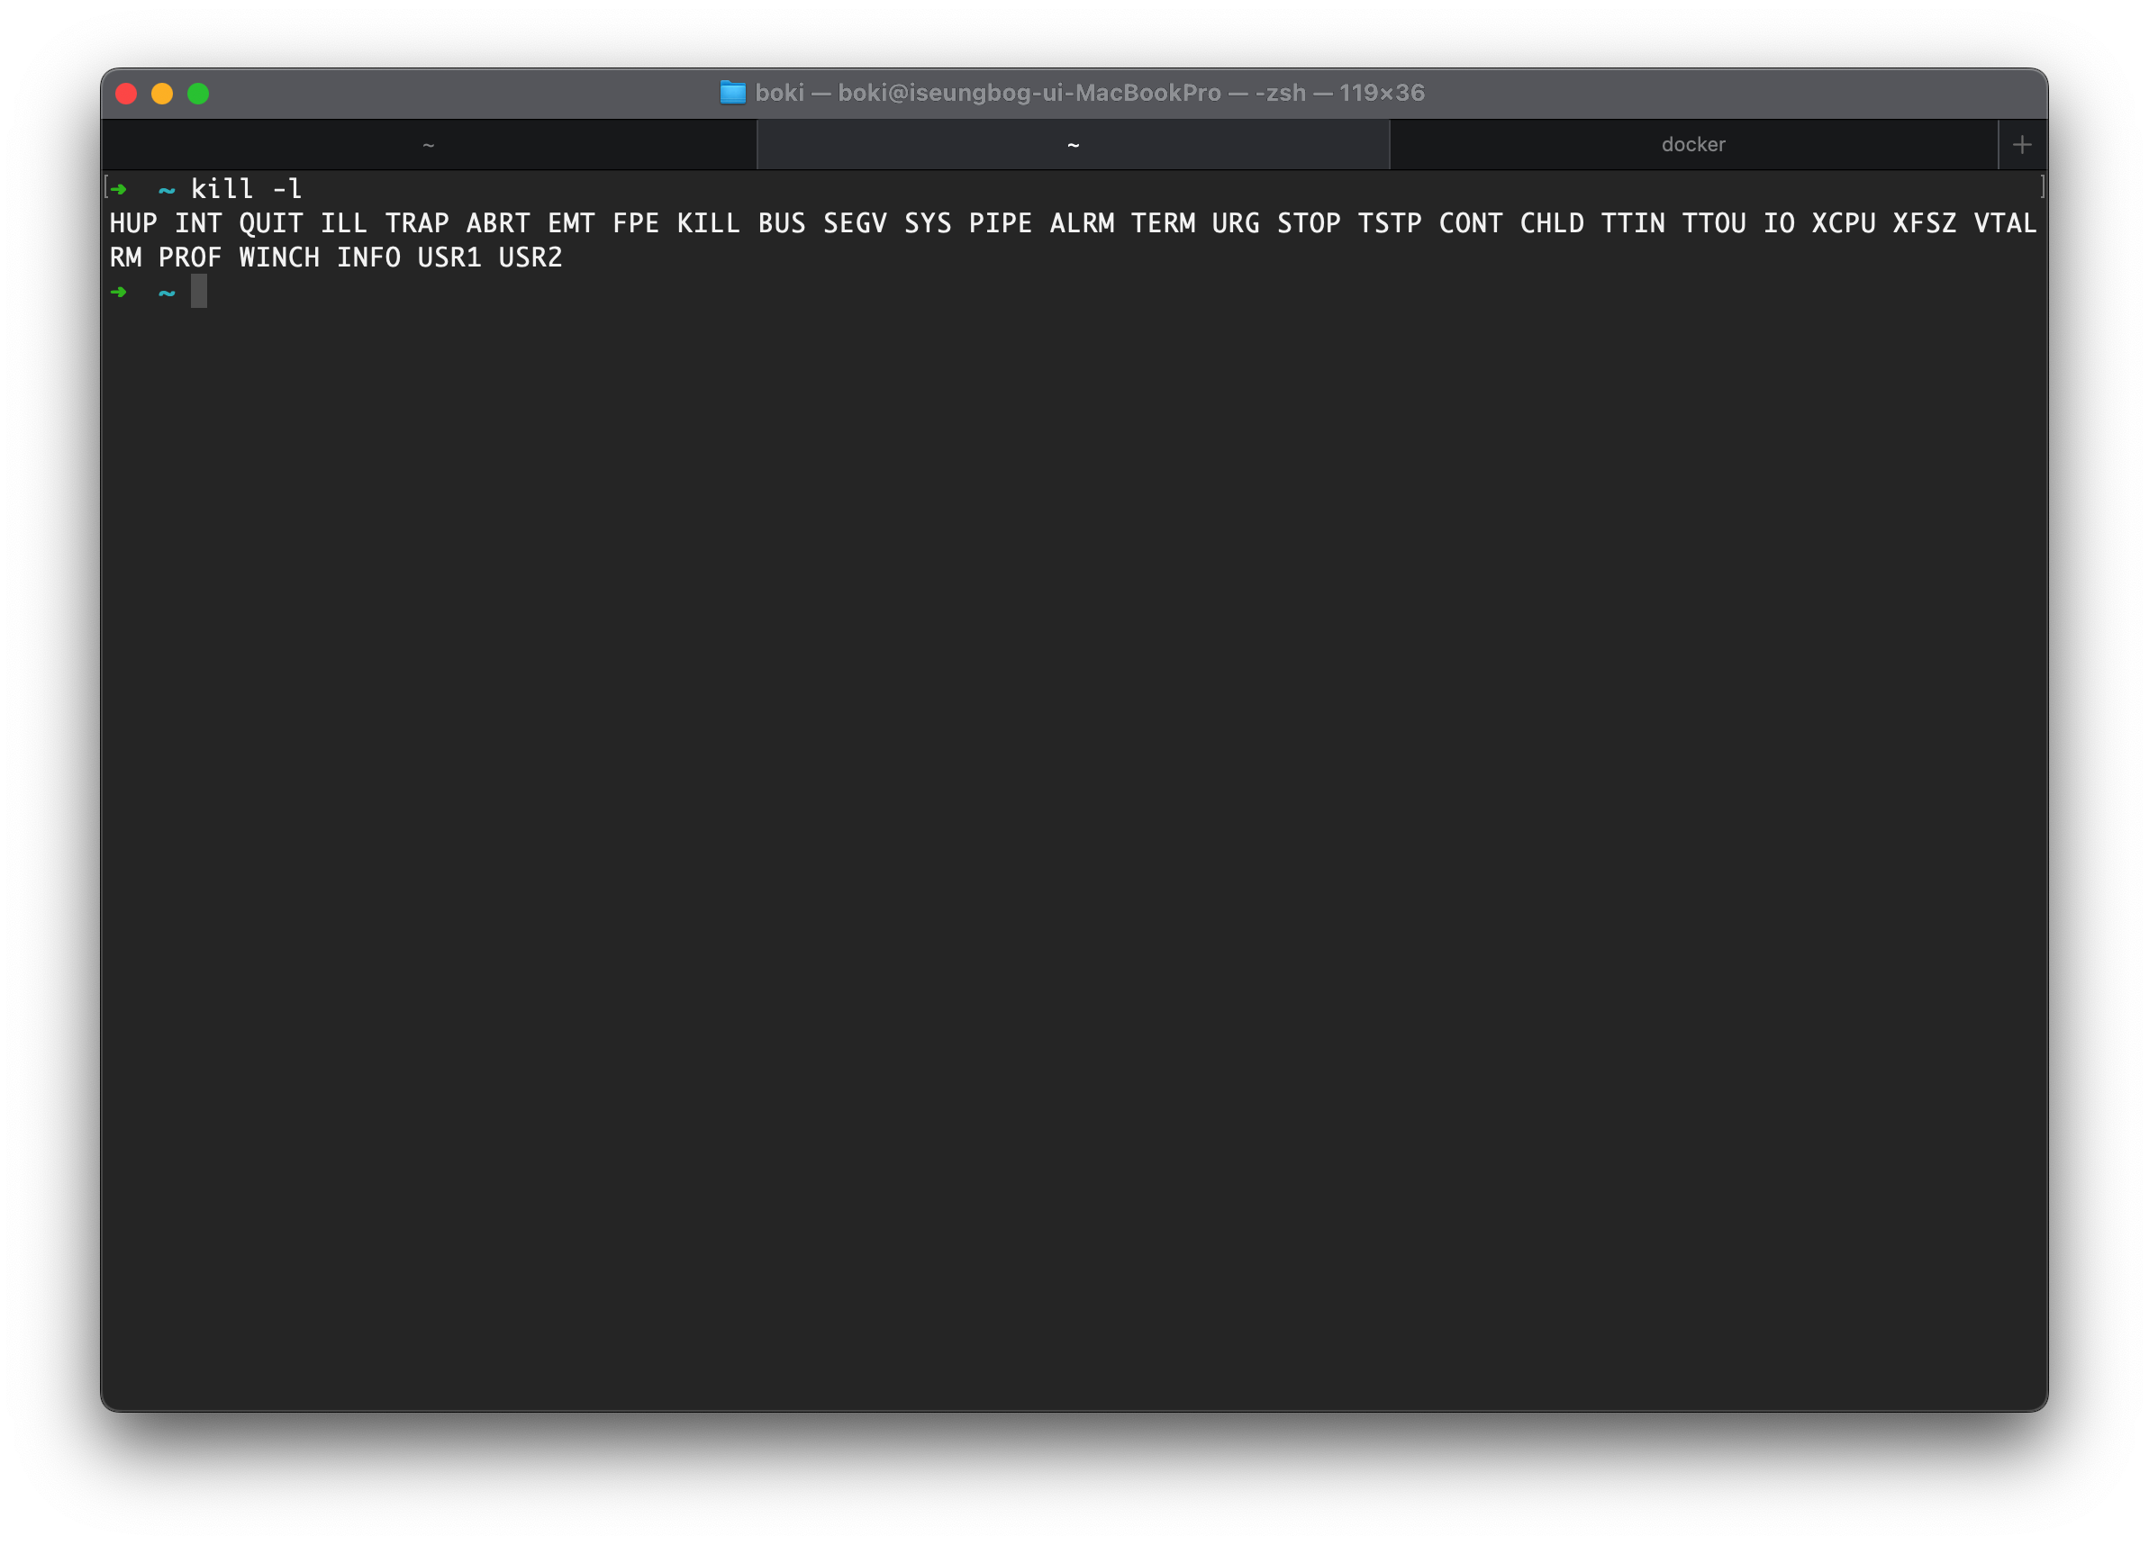Click the USR2 signal at end of output
The height and width of the screenshot is (1545, 2149).
tap(530, 257)
